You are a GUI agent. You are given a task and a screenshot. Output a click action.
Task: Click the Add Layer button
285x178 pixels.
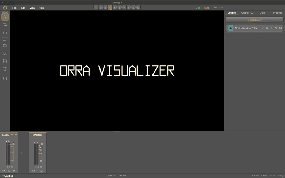tap(254, 20)
